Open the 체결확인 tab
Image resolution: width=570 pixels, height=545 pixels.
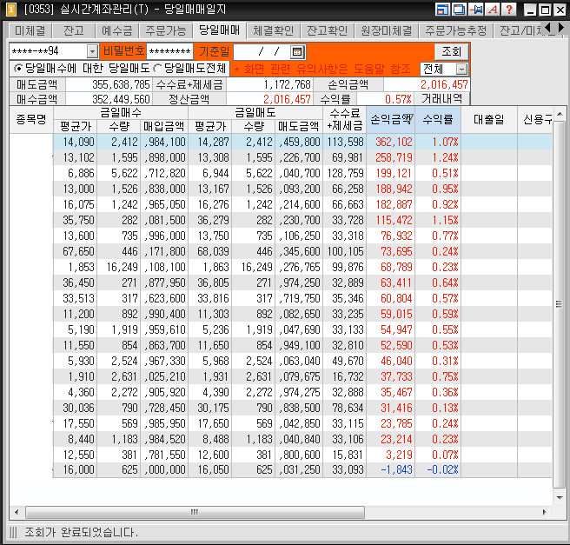(x=274, y=30)
